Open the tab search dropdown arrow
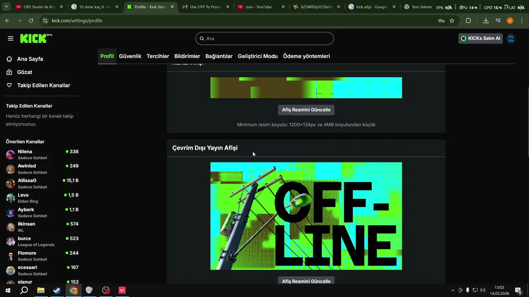The width and height of the screenshot is (529, 297). tap(6, 7)
